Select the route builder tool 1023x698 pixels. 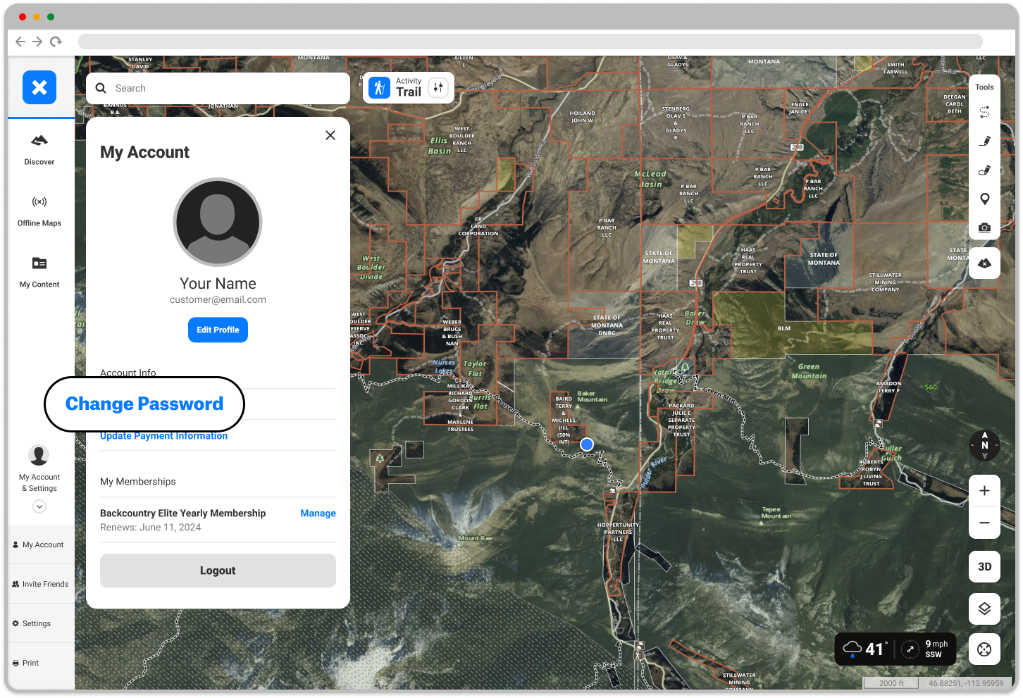(985, 111)
